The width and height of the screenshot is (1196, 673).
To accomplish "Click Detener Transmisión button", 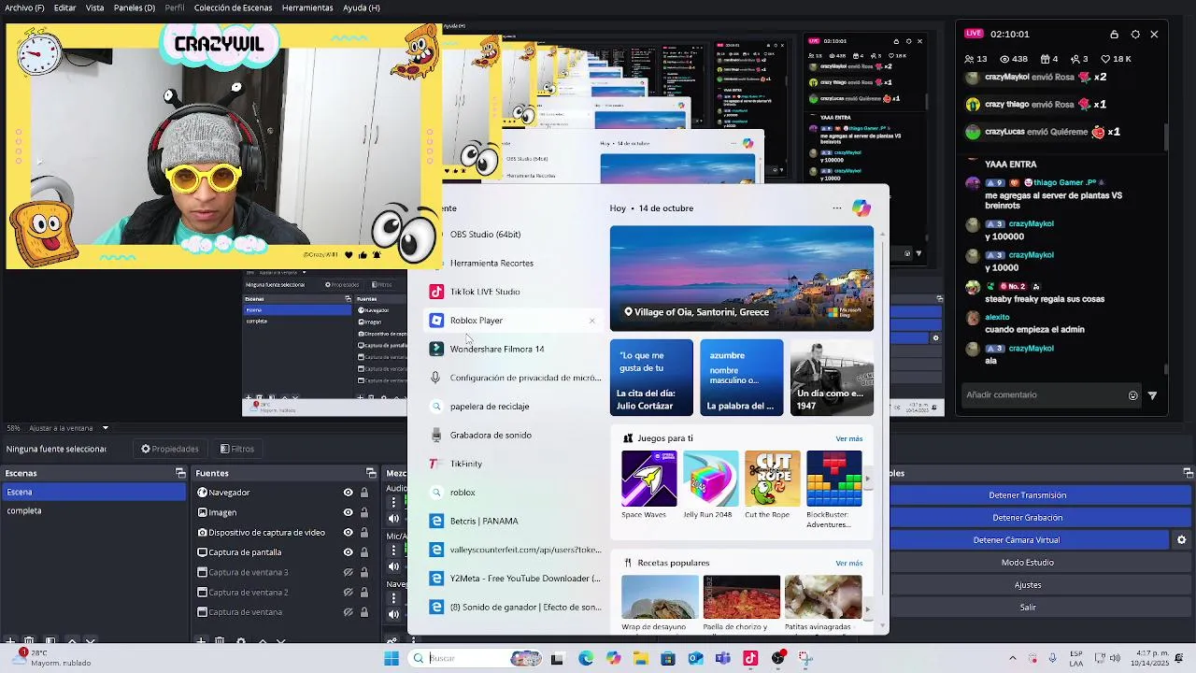I will [1028, 495].
